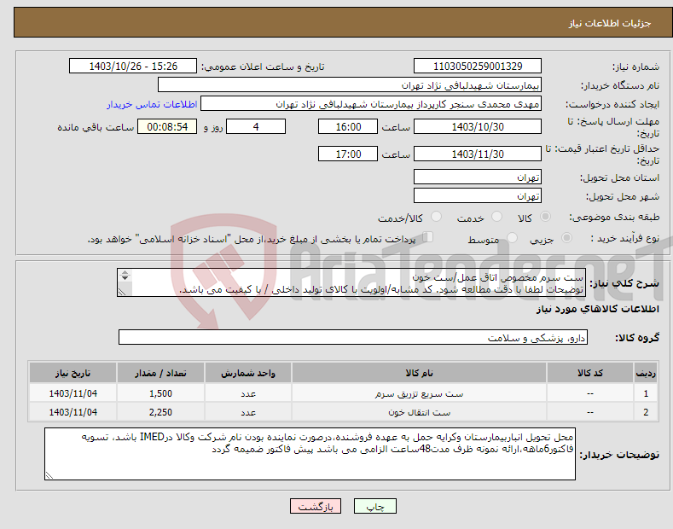The height and width of the screenshot is (529, 673).
Task: Click the quantity cell 1,500
Action: pos(160,393)
